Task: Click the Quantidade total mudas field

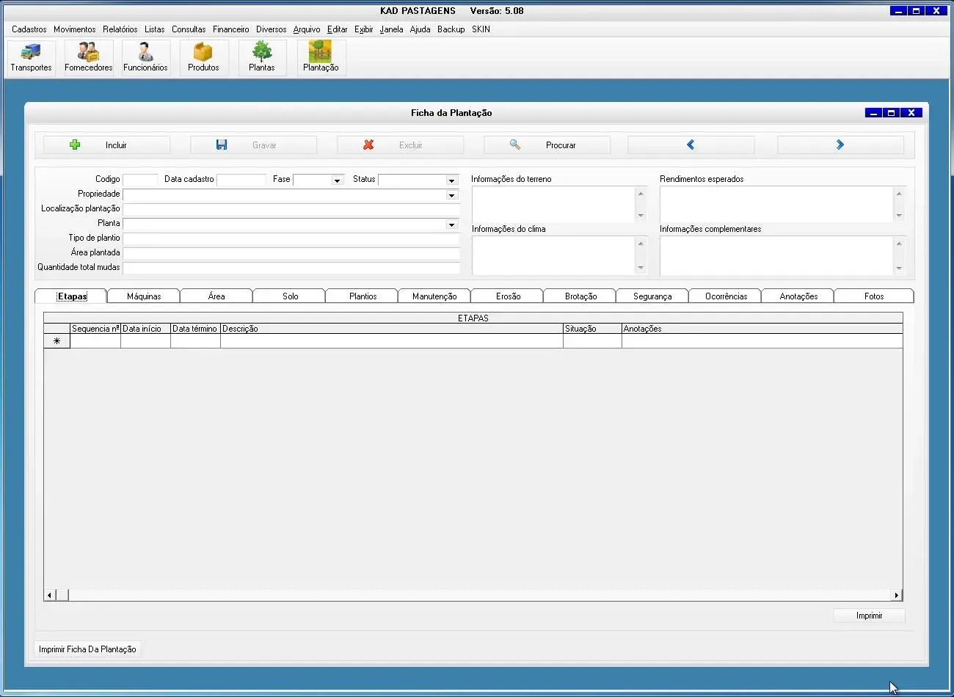Action: (291, 268)
